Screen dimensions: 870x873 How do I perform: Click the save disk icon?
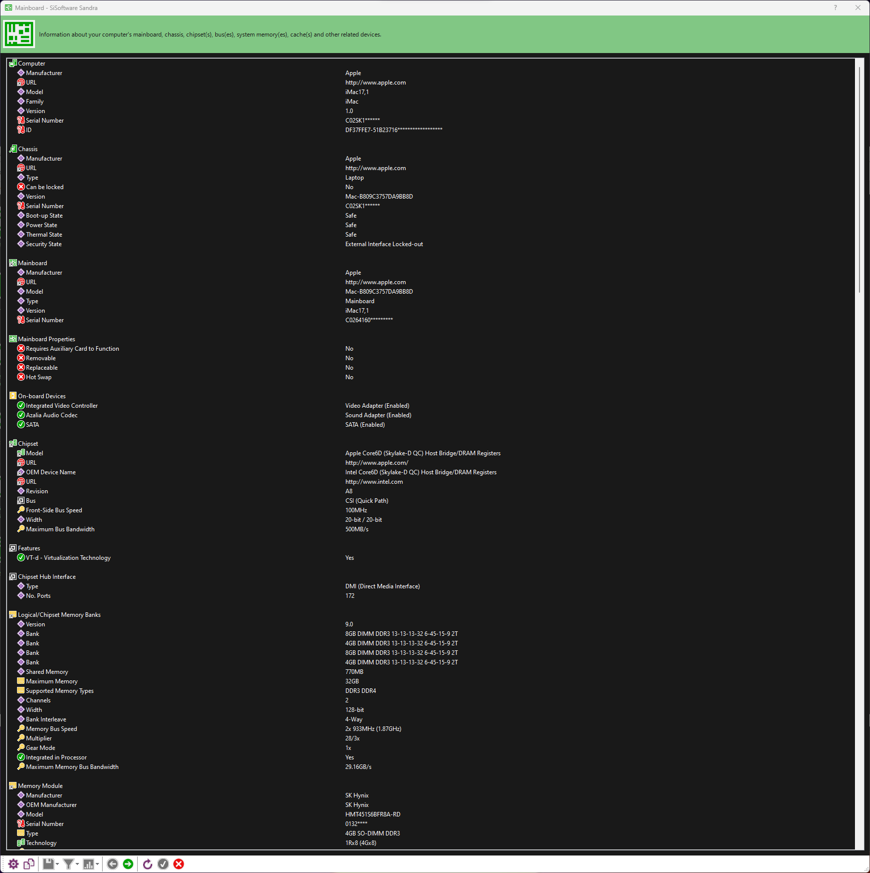click(x=48, y=864)
